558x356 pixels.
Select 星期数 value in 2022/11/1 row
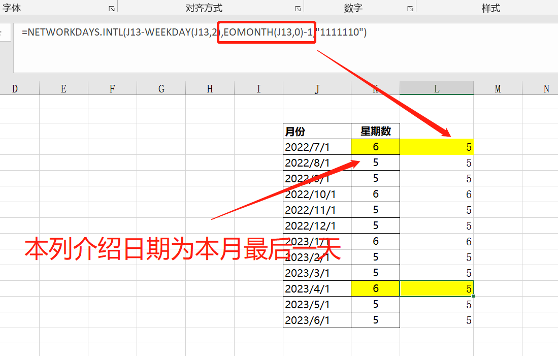pyautogui.click(x=375, y=210)
